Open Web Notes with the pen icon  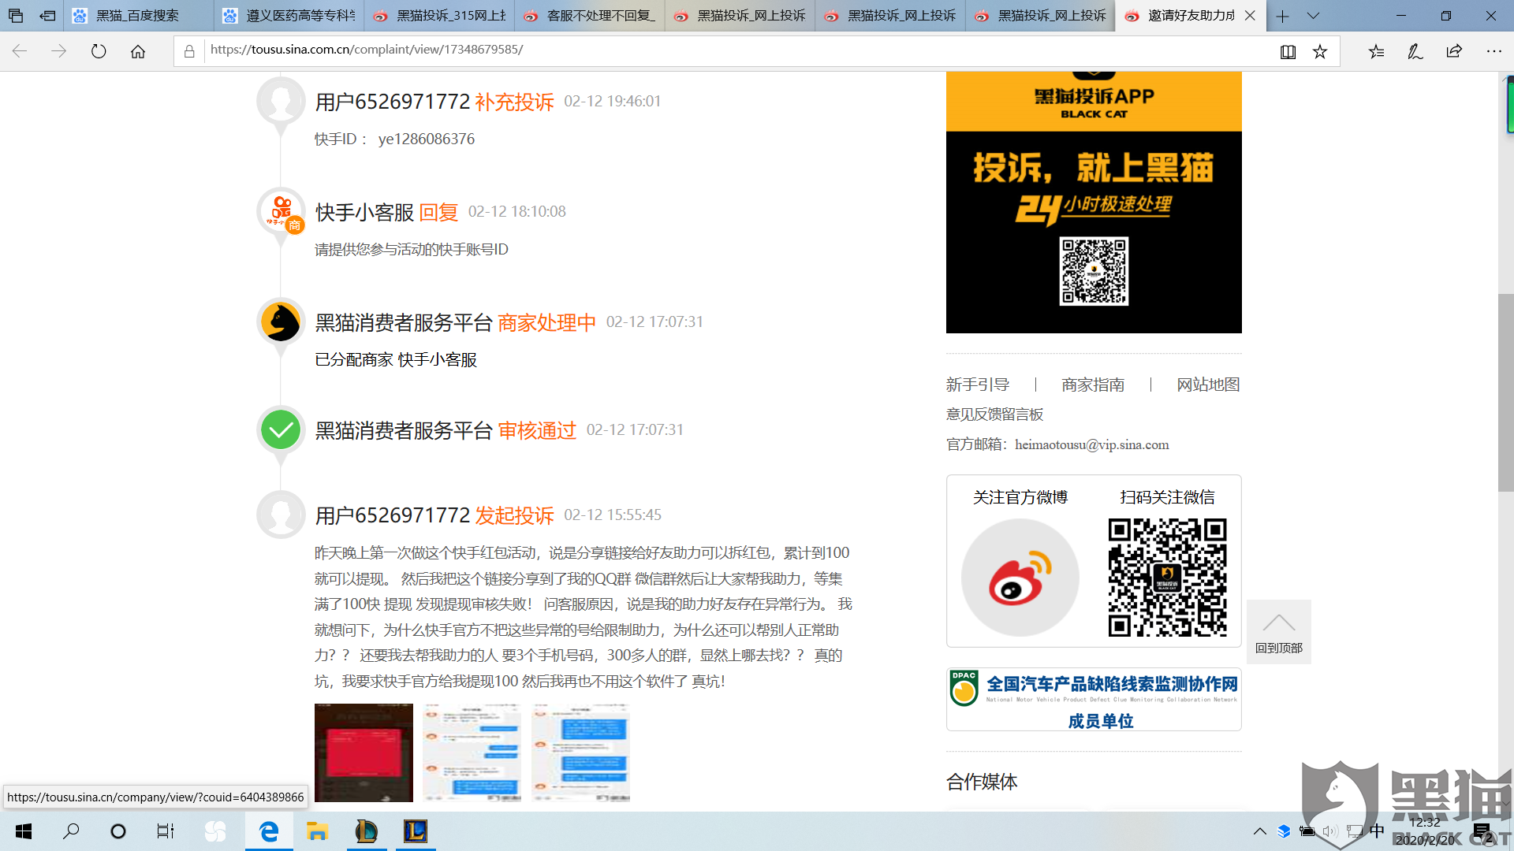point(1414,50)
